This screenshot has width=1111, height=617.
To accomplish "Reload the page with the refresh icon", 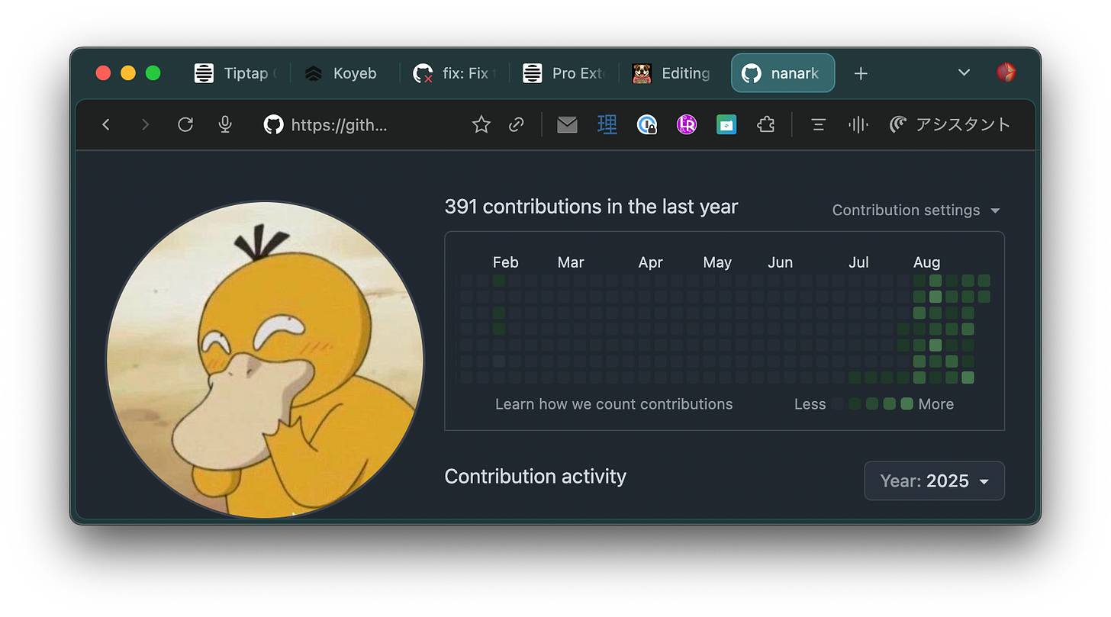I will [x=185, y=124].
